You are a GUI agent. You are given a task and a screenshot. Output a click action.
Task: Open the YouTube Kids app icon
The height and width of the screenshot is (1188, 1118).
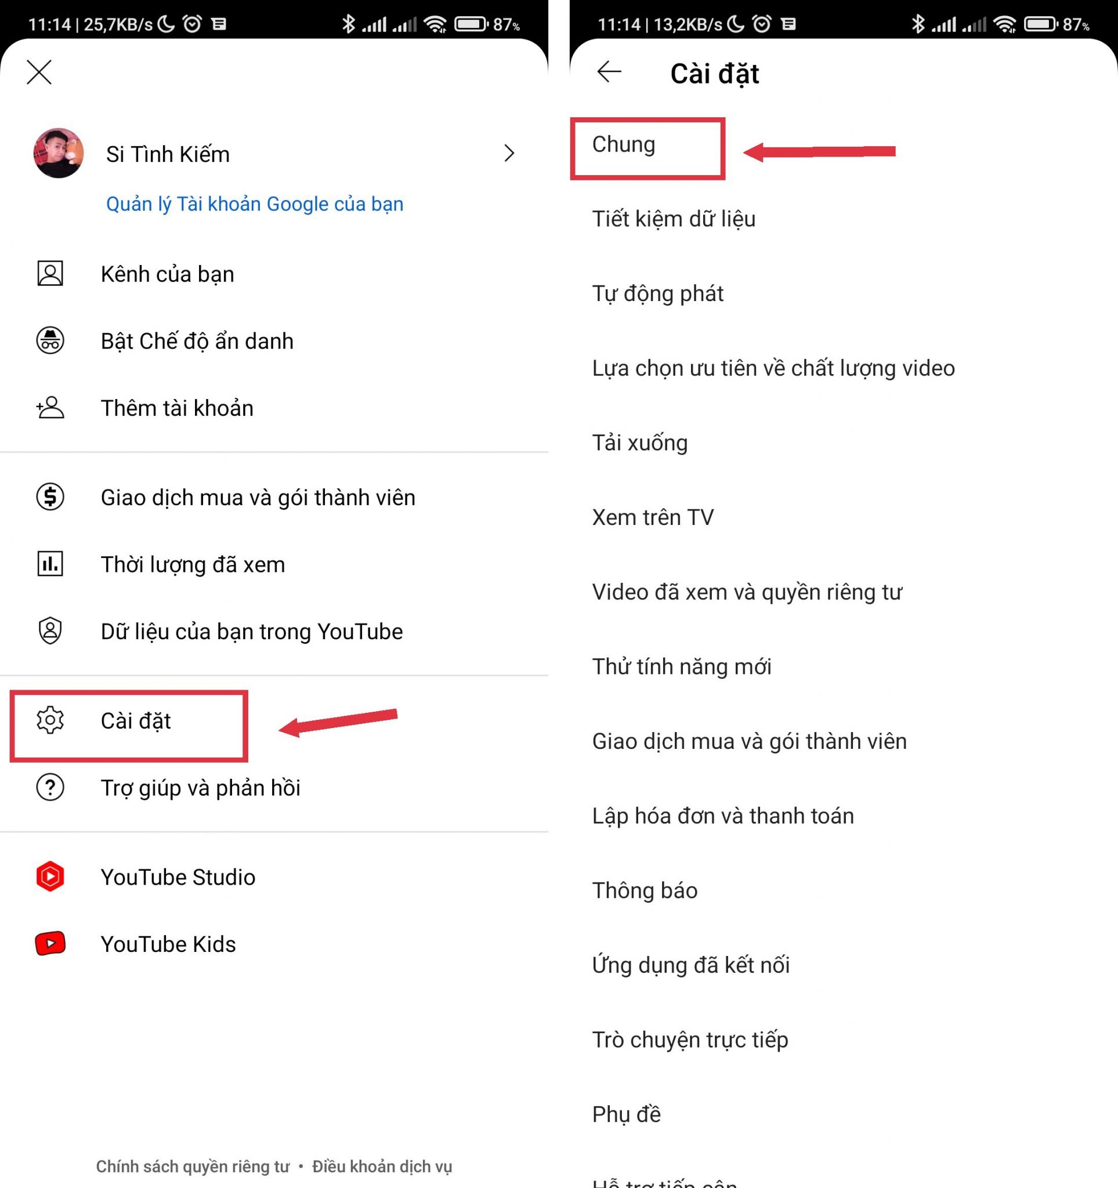pyautogui.click(x=50, y=944)
